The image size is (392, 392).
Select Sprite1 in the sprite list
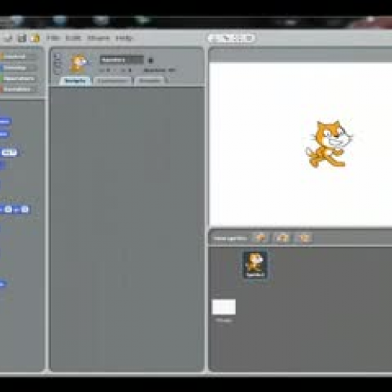tap(256, 265)
